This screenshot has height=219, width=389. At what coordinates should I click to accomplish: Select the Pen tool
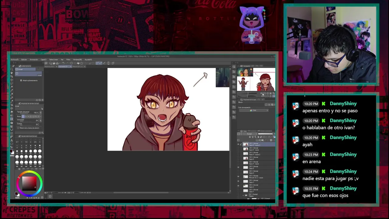tap(12, 94)
